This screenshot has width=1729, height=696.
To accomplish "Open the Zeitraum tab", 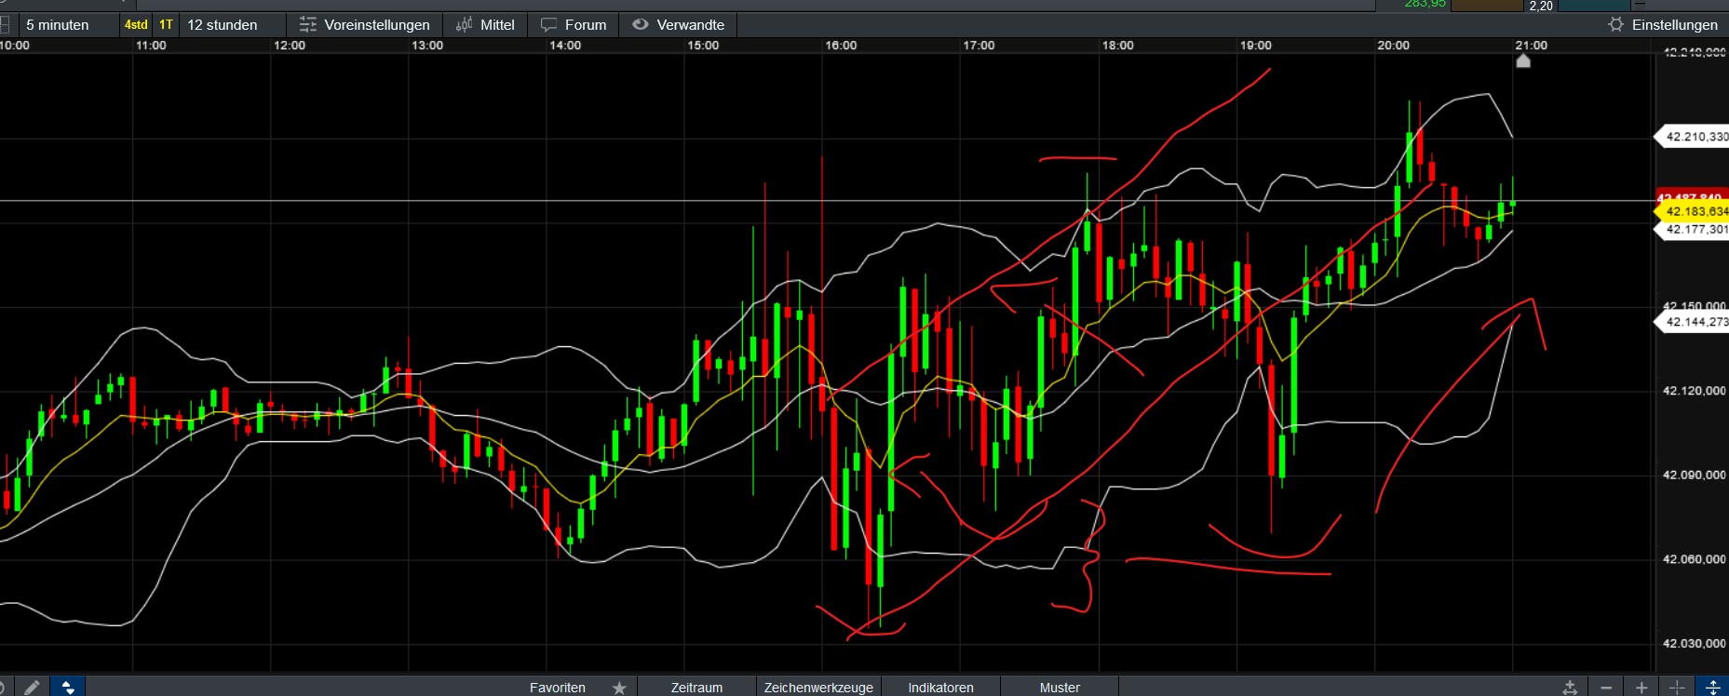I will [696, 688].
